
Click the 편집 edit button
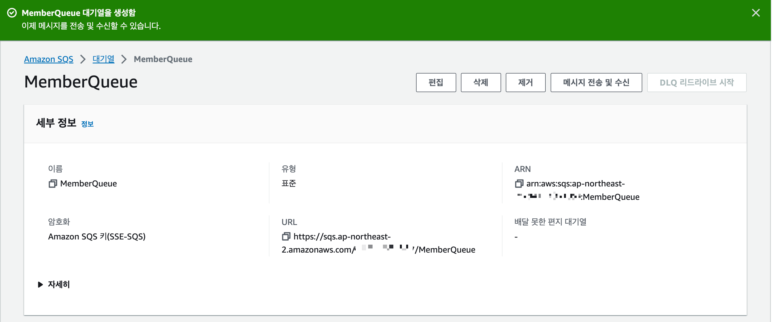pyautogui.click(x=436, y=83)
